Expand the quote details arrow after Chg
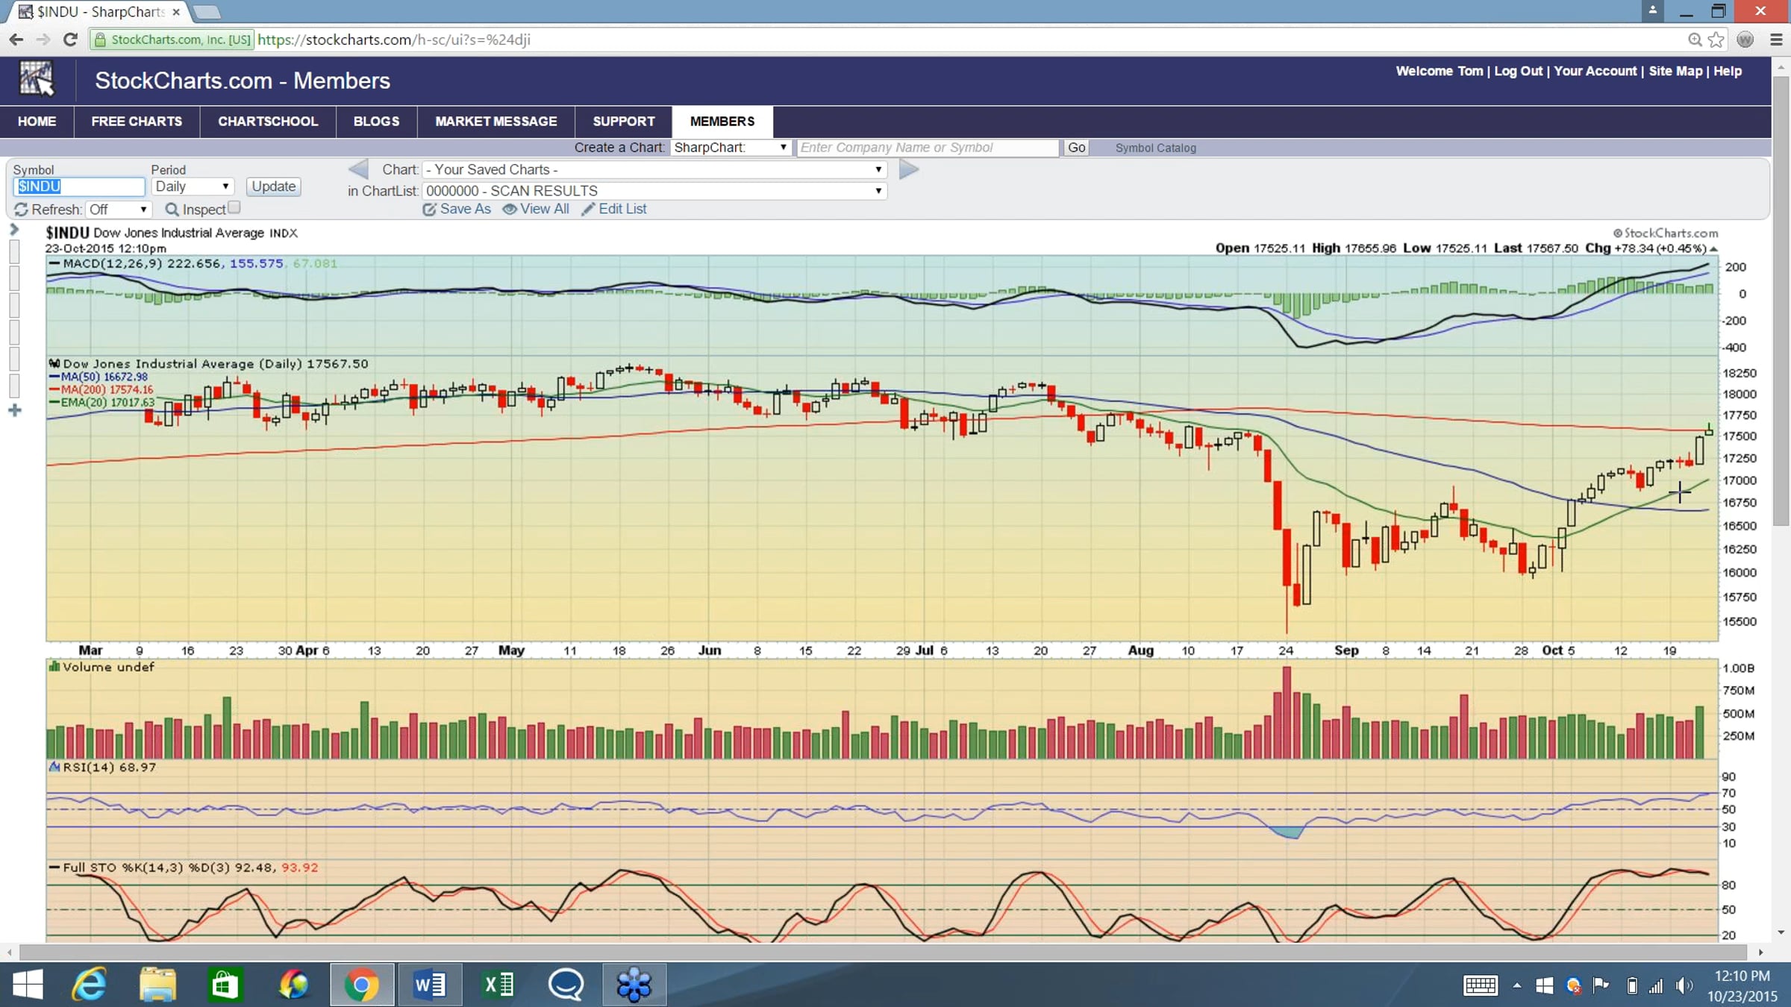Screen dimensions: 1791x1007 (1713, 249)
